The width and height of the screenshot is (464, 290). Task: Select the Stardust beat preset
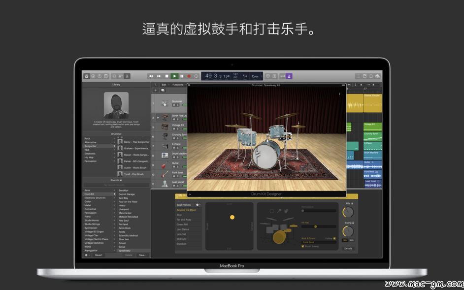189,244
